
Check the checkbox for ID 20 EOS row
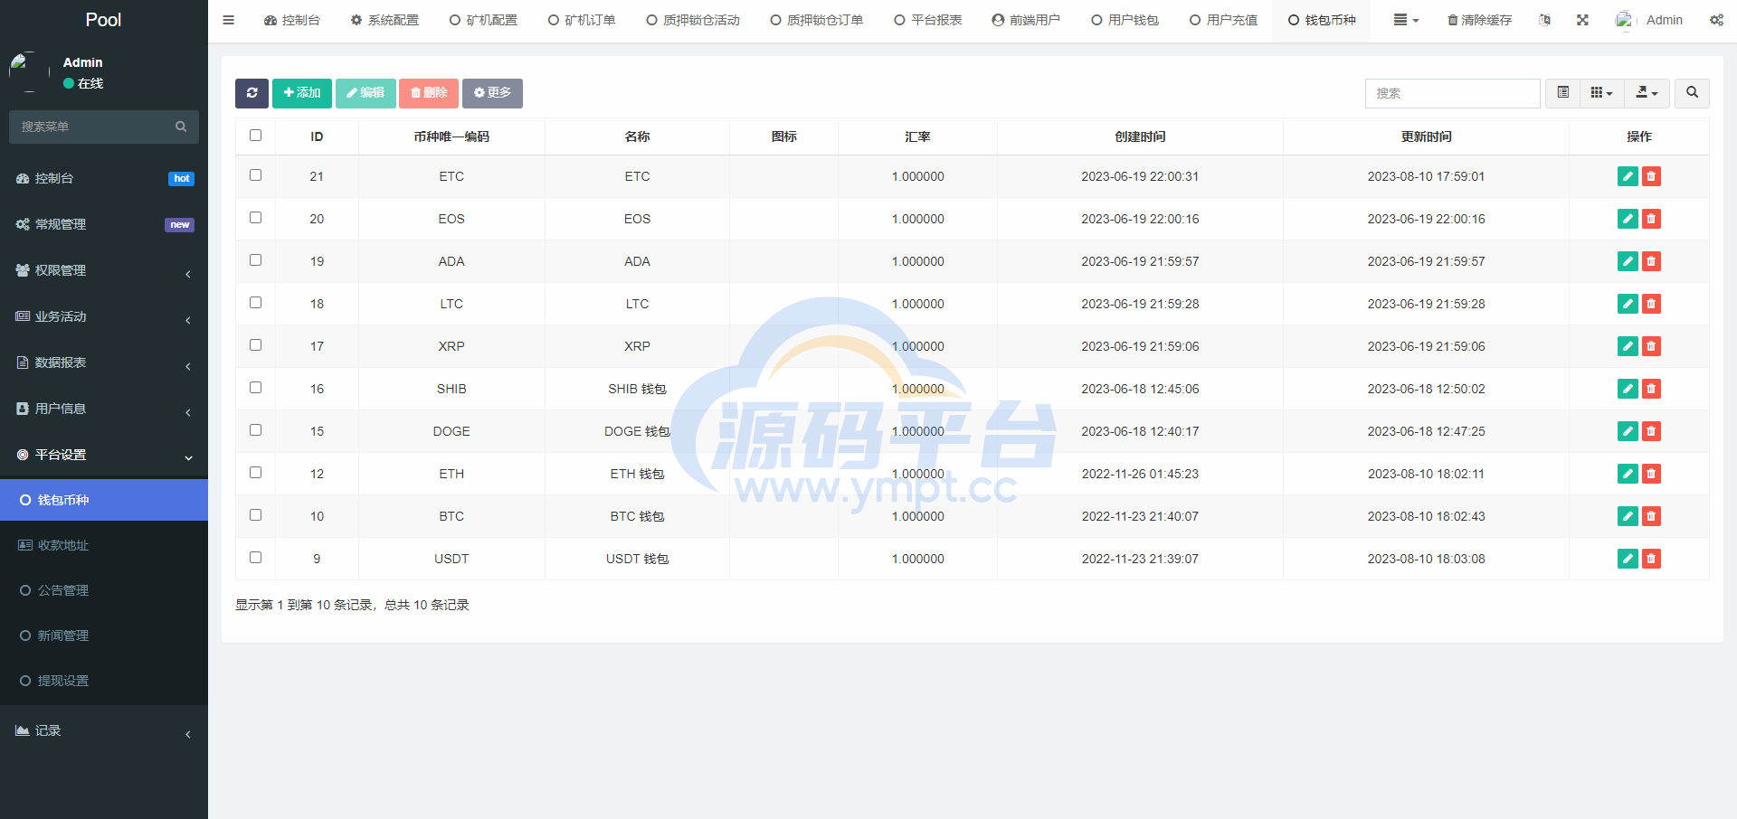(x=255, y=218)
